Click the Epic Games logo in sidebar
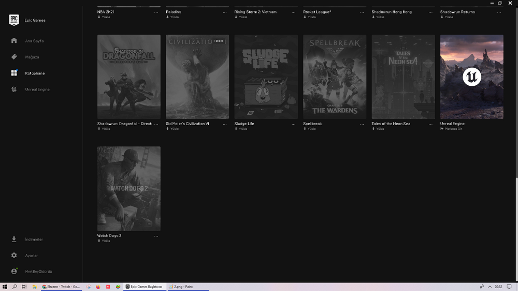This screenshot has height=301, width=518. click(x=14, y=20)
